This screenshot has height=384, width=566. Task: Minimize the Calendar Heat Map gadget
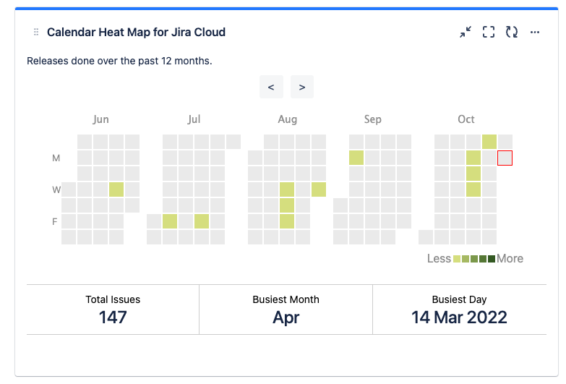click(x=466, y=32)
